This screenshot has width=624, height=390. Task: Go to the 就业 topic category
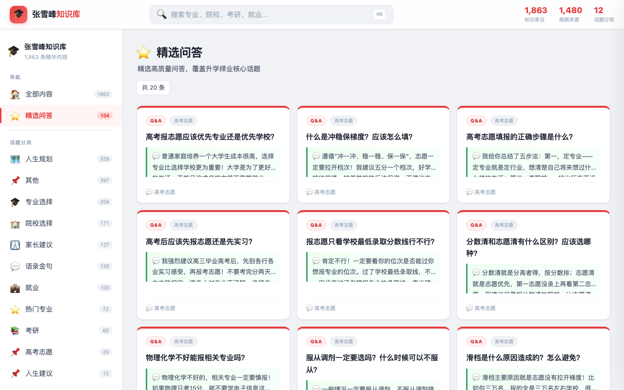(x=61, y=288)
